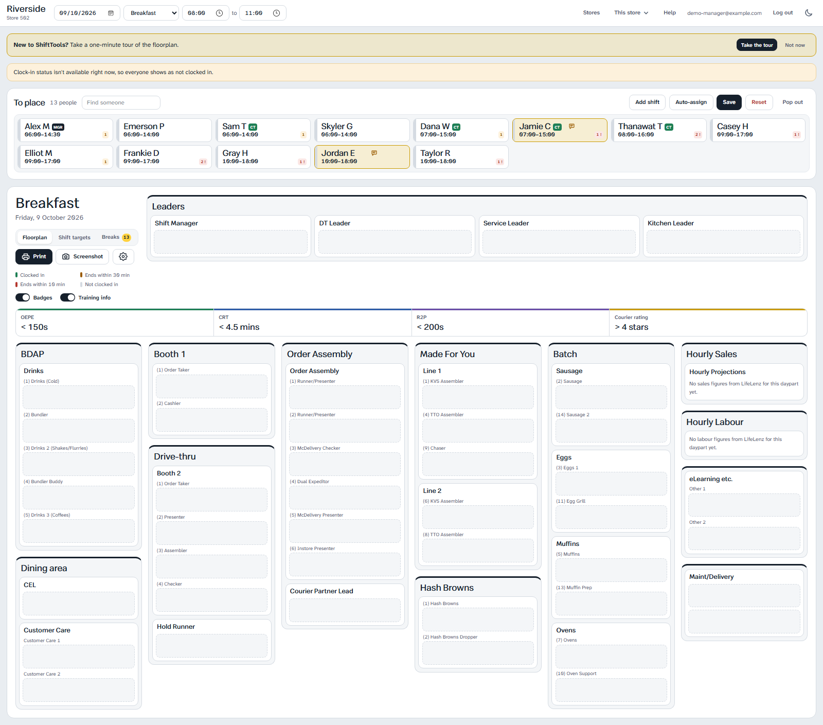Screen dimensions: 823x725
Task: Reset the floorplan placements
Action: coord(759,102)
